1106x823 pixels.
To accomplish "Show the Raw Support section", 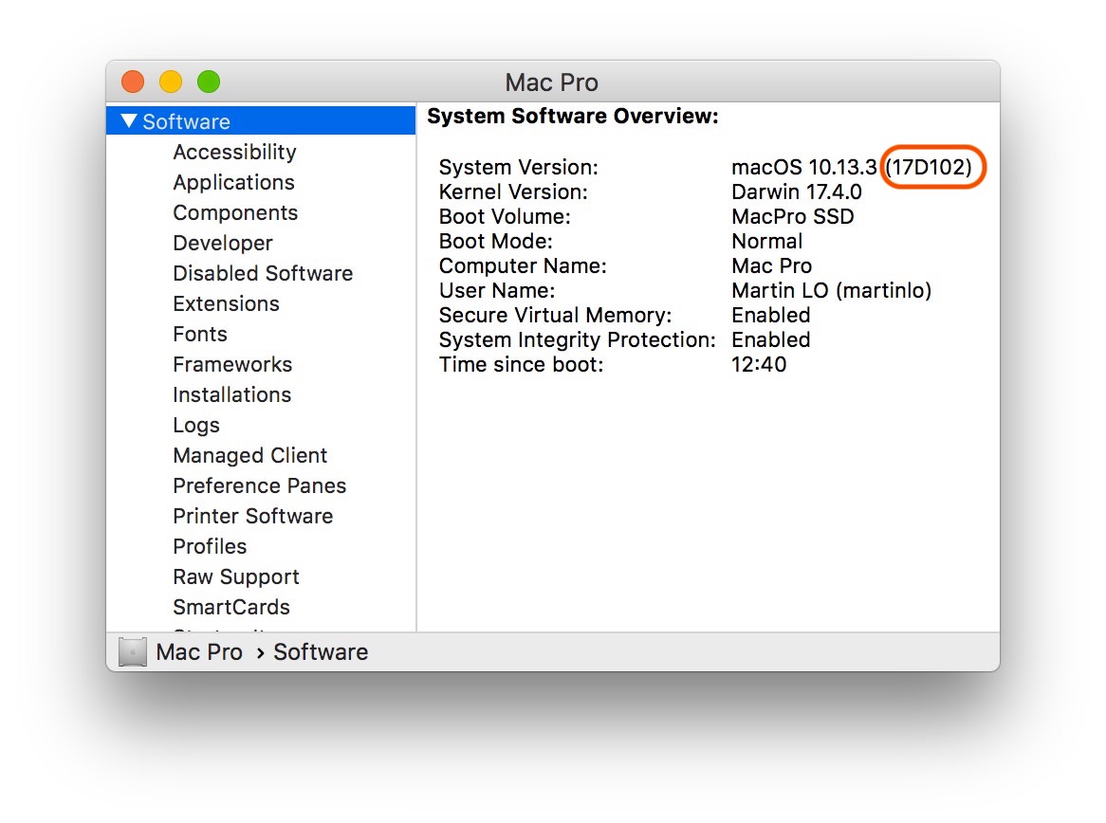I will [x=236, y=576].
